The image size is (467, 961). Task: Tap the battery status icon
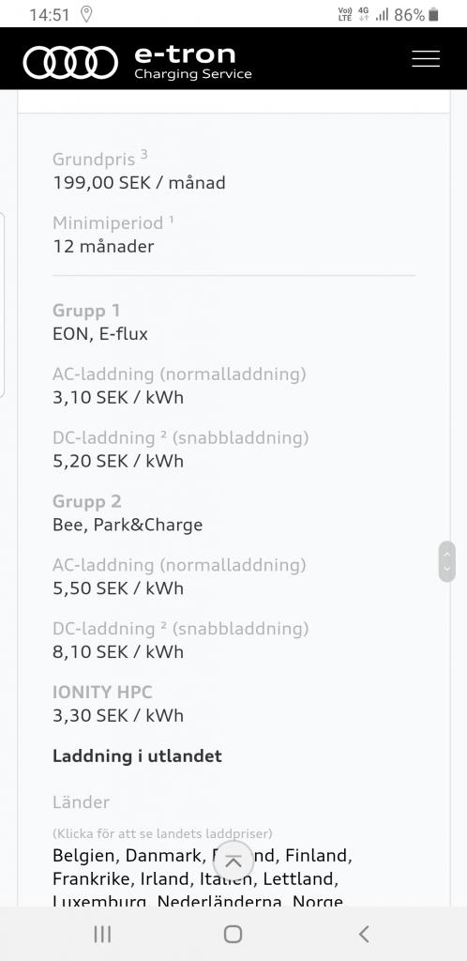tap(433, 15)
